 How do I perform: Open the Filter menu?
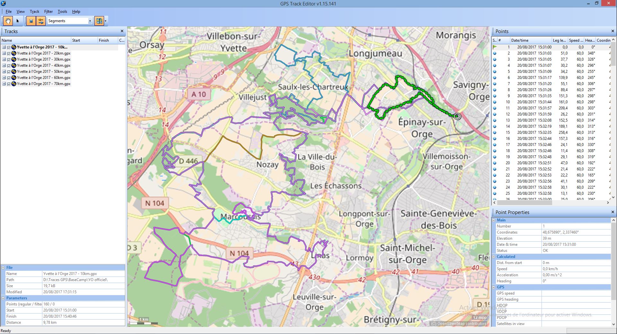48,12
